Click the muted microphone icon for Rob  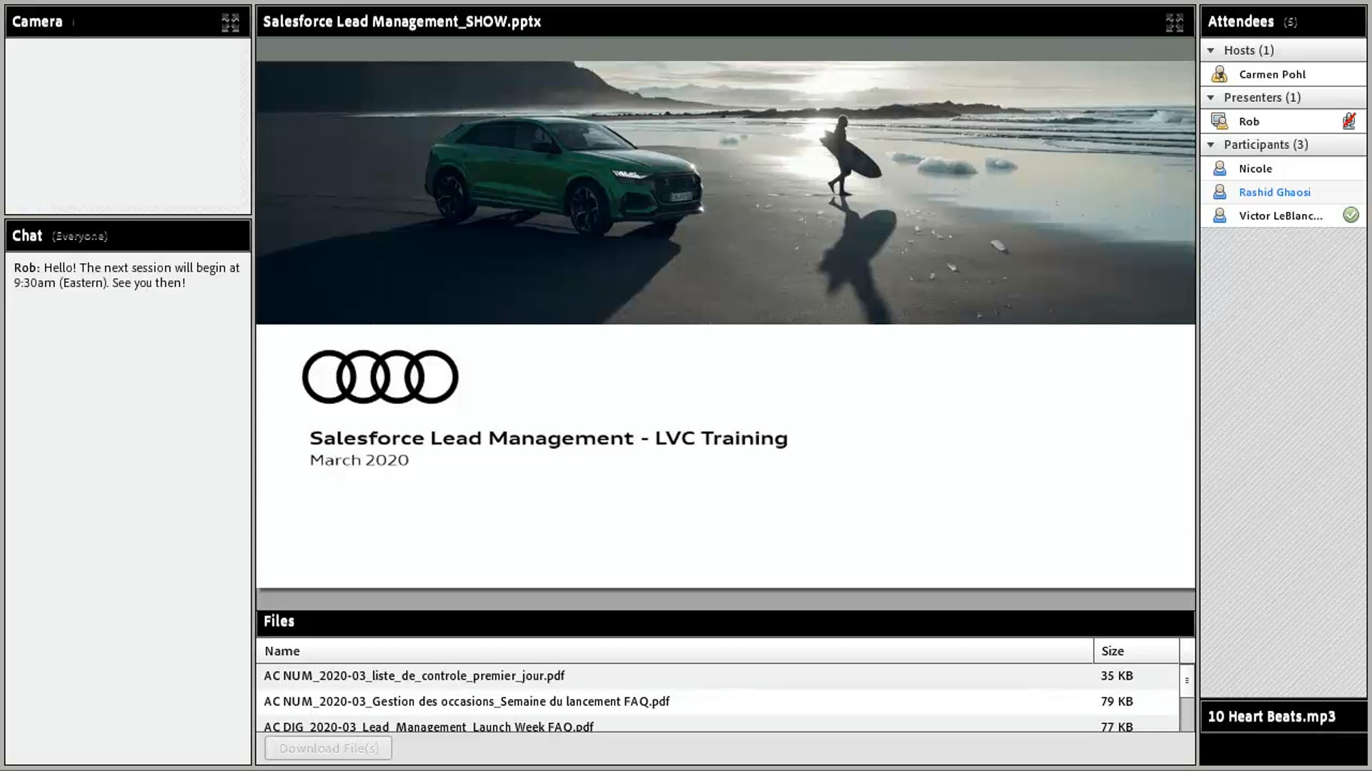coord(1349,121)
